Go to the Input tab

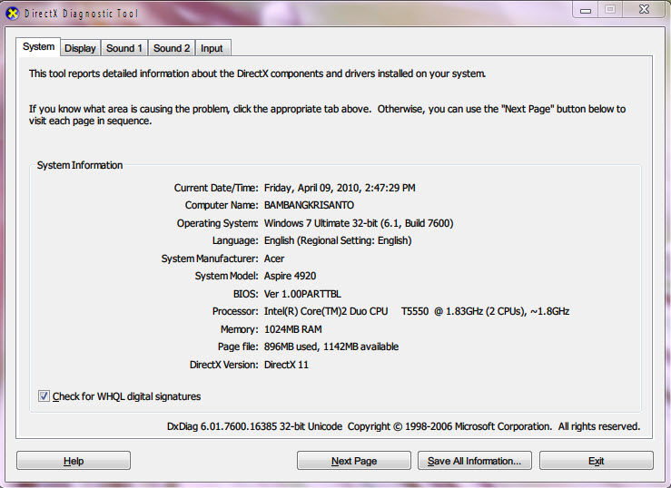(212, 48)
